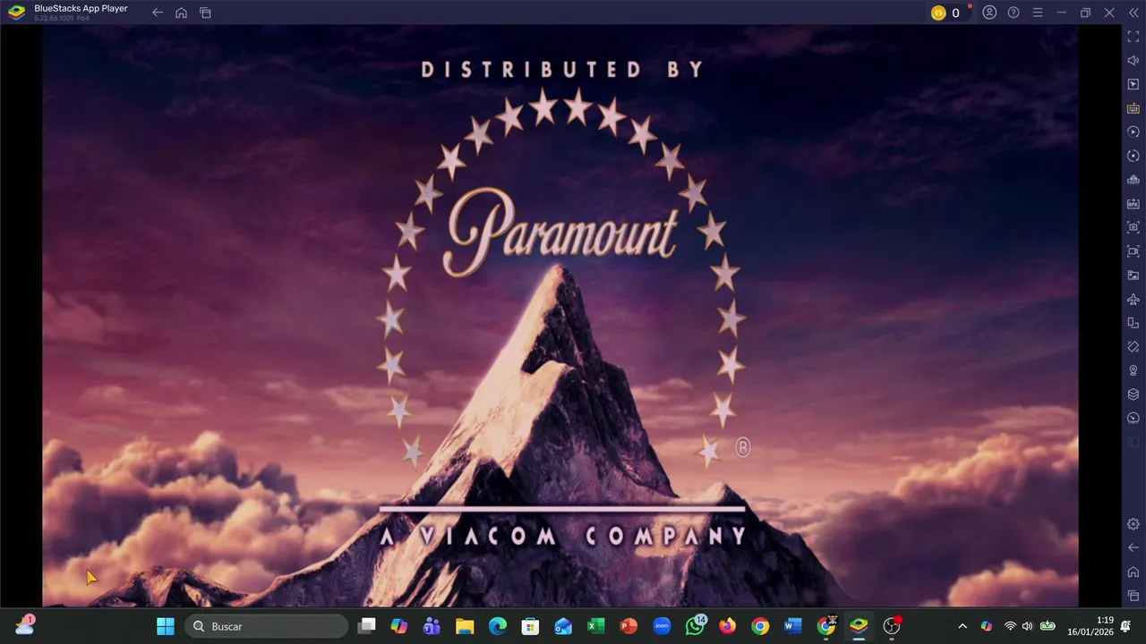Open the weather widget in taskbar corner
This screenshot has width=1146, height=644.
(x=25, y=624)
